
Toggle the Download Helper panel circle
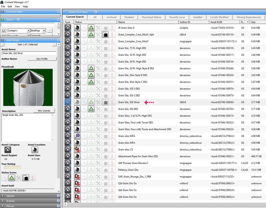pos(3,11)
